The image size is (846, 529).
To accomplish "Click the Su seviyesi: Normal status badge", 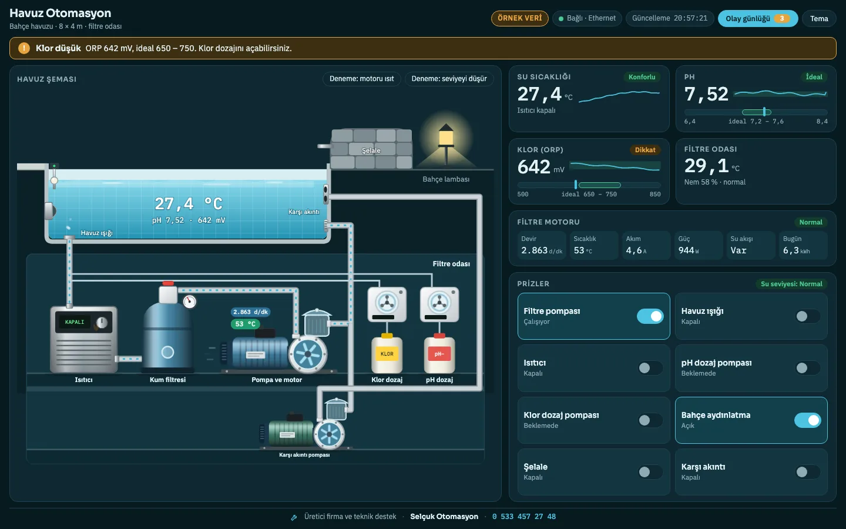I will pos(791,284).
